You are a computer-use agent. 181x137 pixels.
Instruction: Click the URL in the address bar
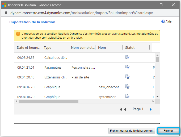coord(82,13)
